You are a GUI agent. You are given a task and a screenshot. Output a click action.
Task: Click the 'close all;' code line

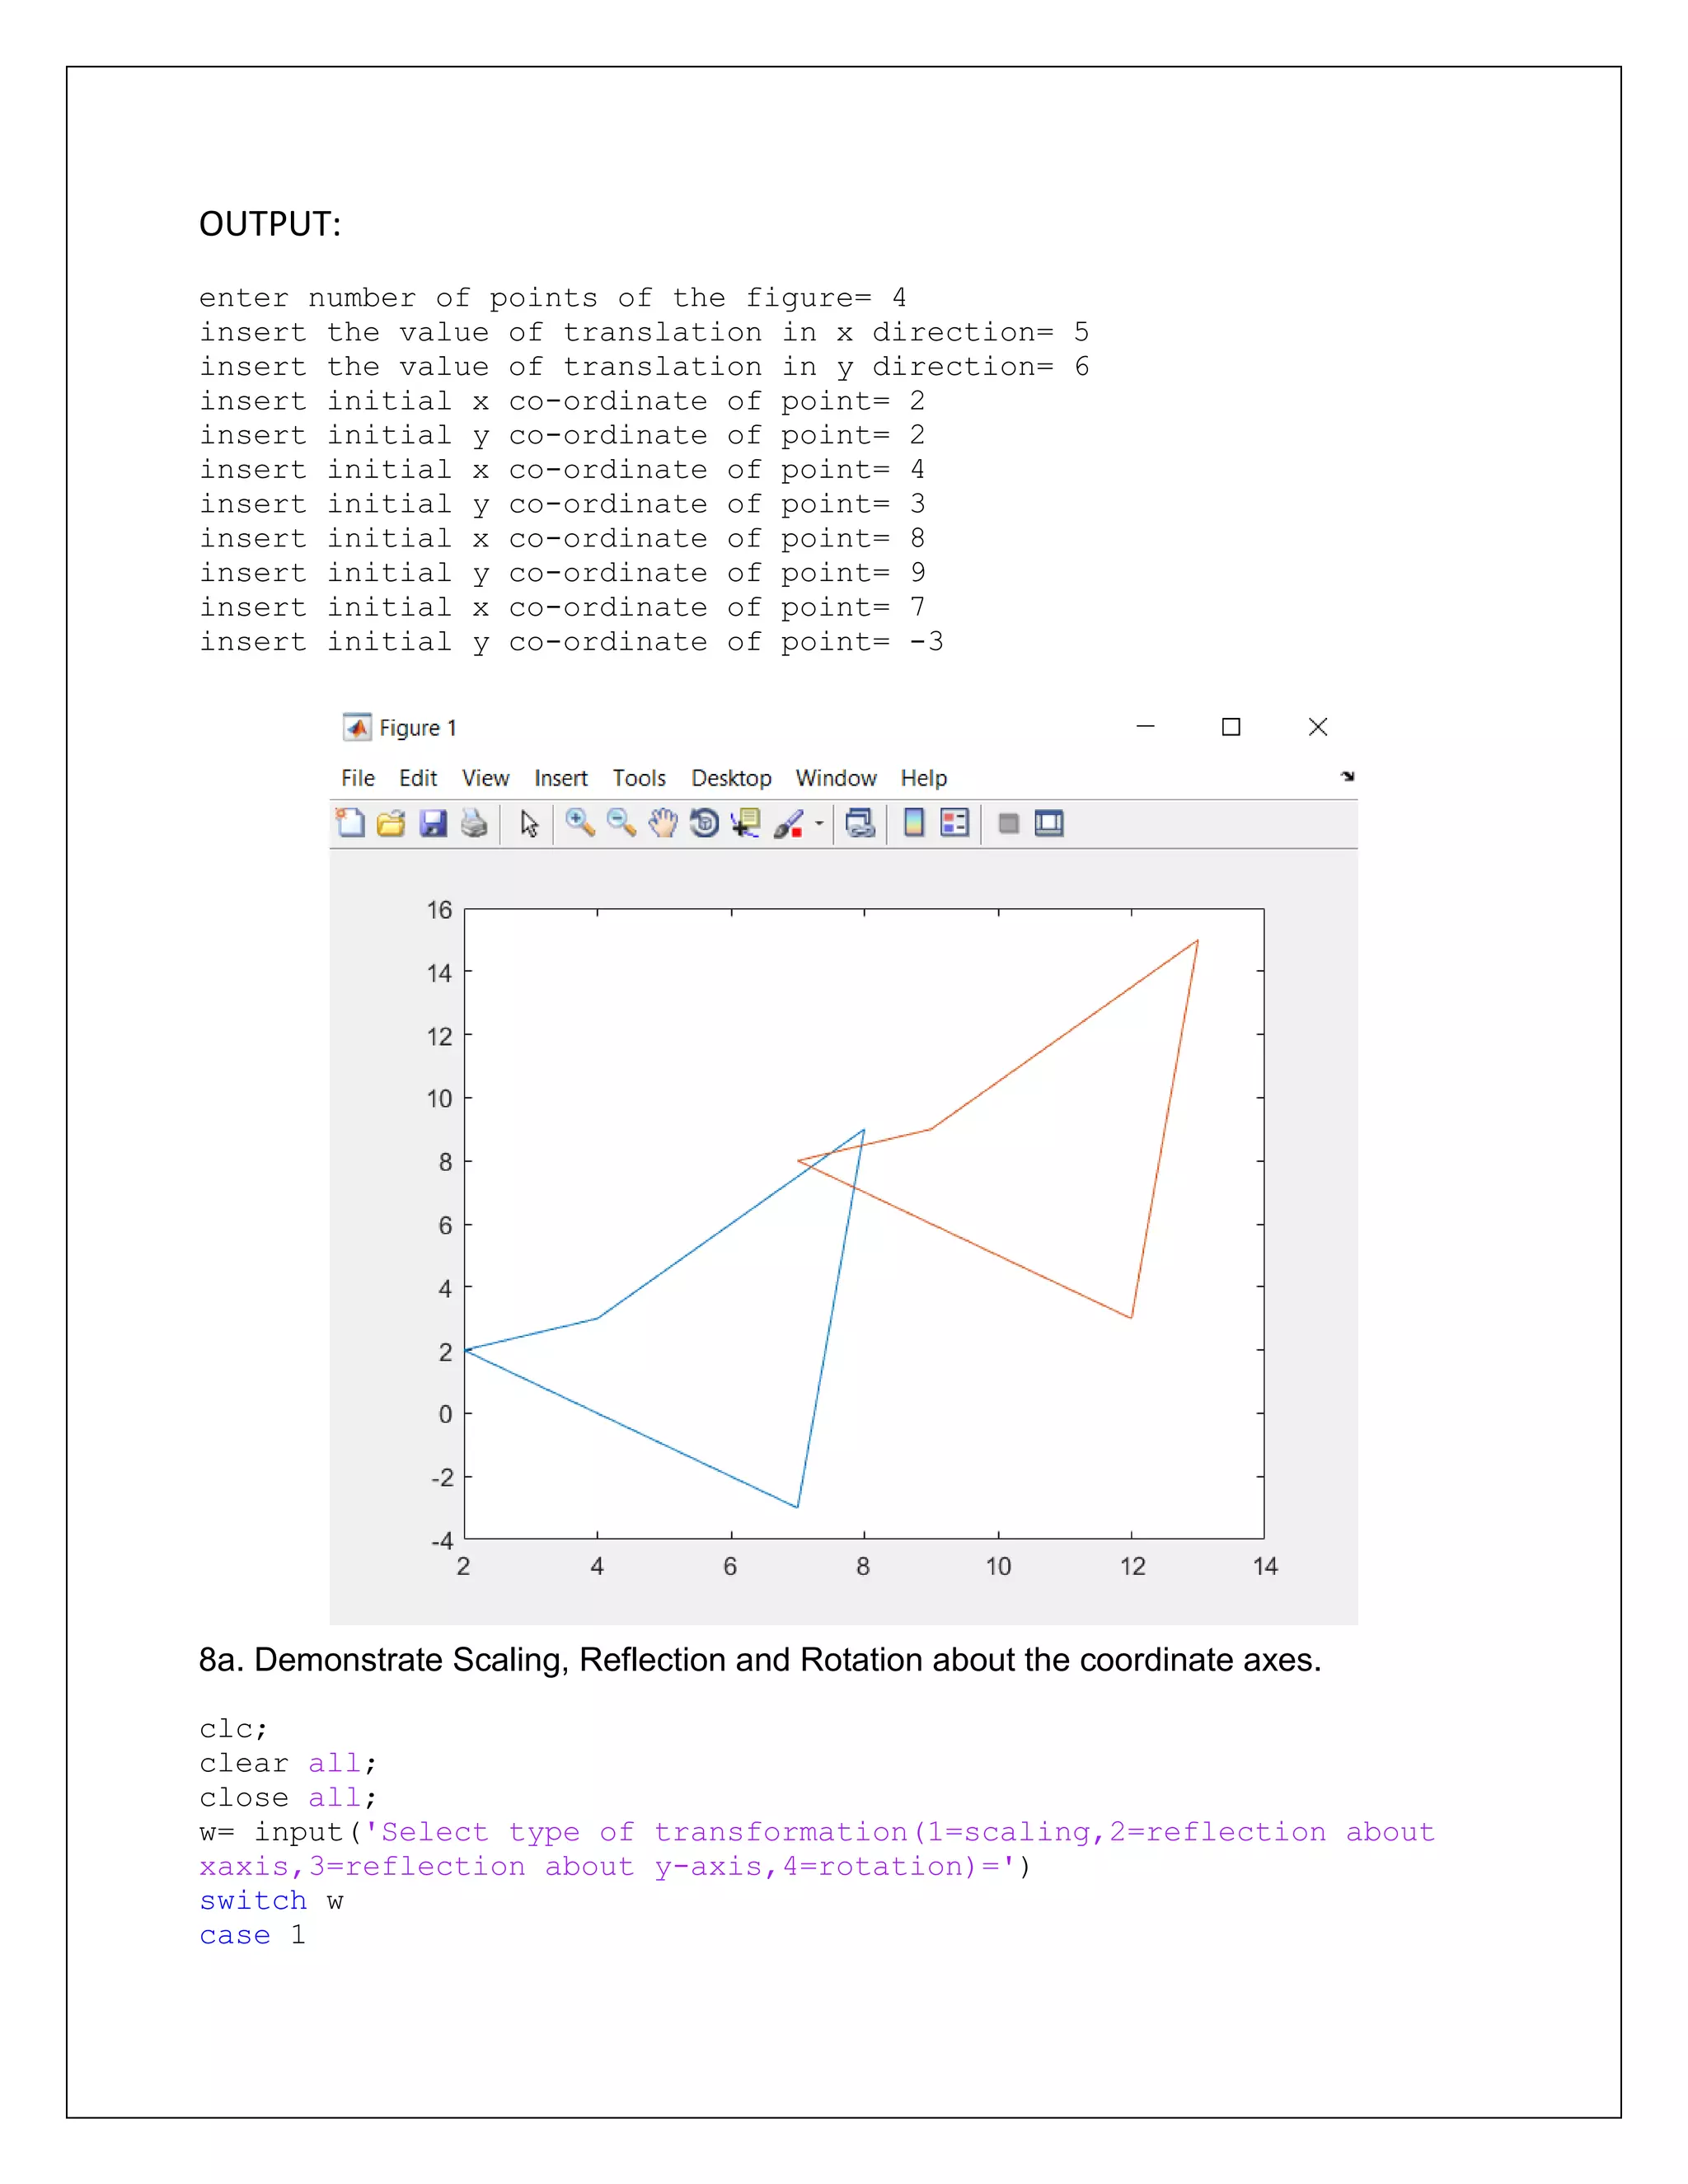[x=288, y=1798]
